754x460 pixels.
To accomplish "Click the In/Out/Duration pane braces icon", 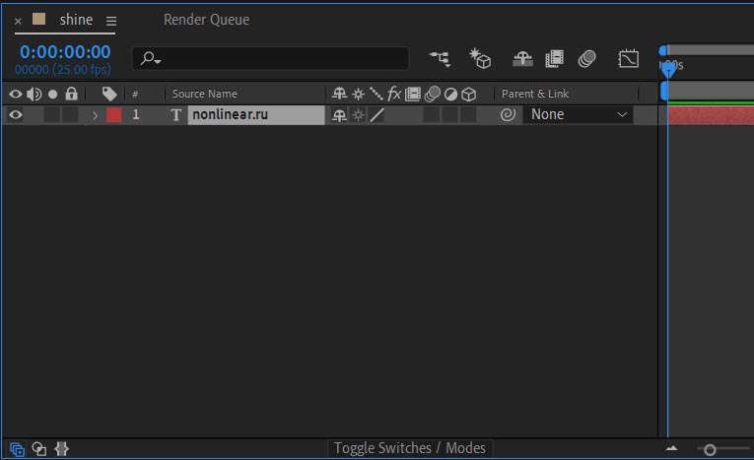I will [62, 449].
